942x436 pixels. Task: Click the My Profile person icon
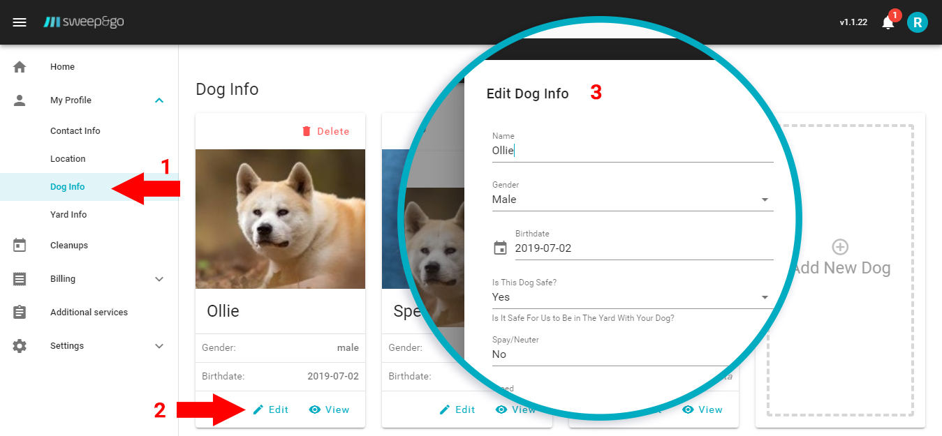click(x=20, y=100)
